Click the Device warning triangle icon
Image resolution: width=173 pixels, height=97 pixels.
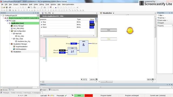(5, 18)
